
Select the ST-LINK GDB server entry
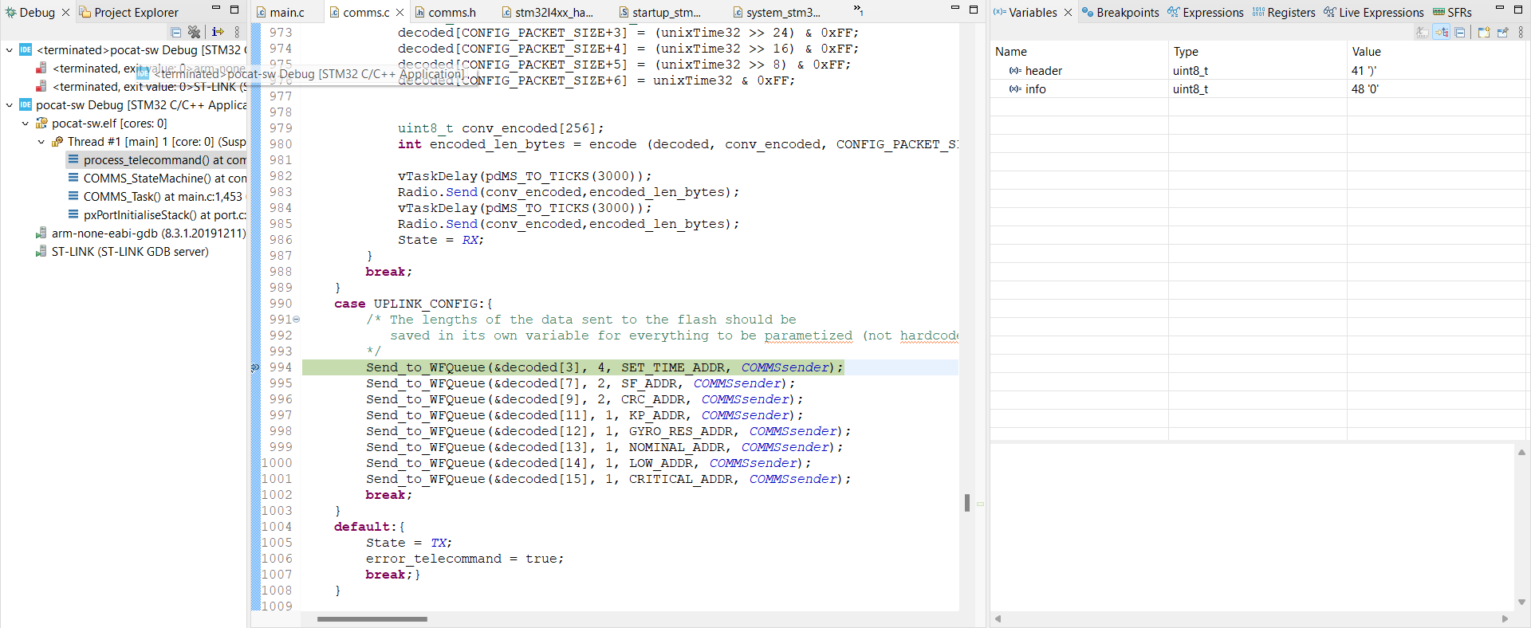coord(122,252)
